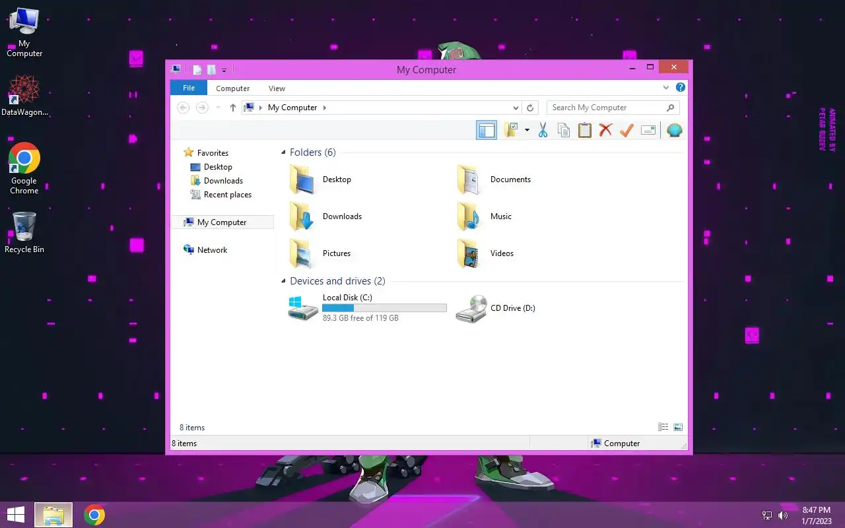Image resolution: width=845 pixels, height=528 pixels.
Task: Click the clipboard Paste icon
Action: (x=585, y=130)
